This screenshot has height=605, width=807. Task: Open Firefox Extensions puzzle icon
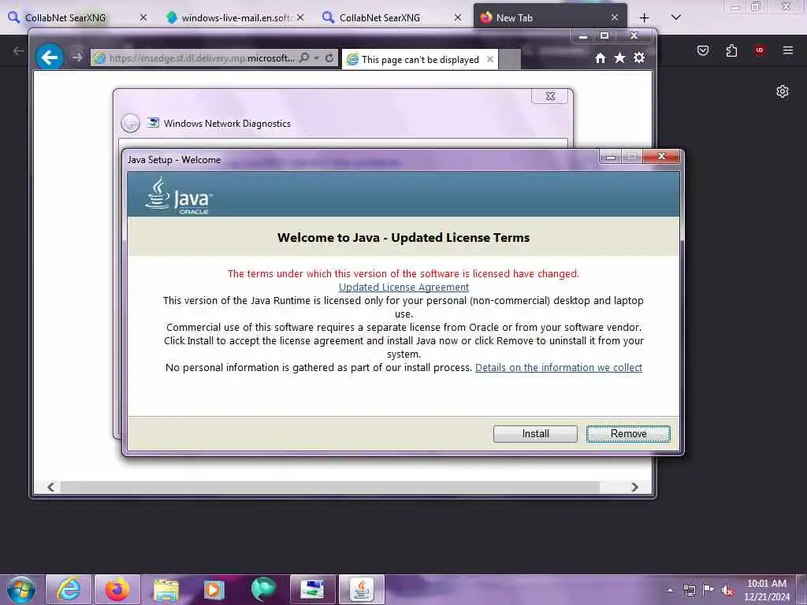pos(731,50)
